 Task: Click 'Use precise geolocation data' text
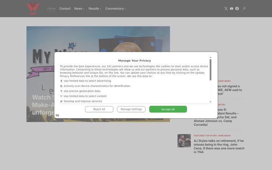pos(82,91)
